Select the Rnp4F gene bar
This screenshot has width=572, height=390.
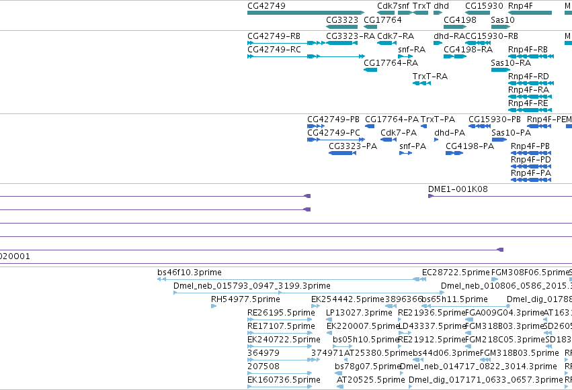tap(530, 13)
